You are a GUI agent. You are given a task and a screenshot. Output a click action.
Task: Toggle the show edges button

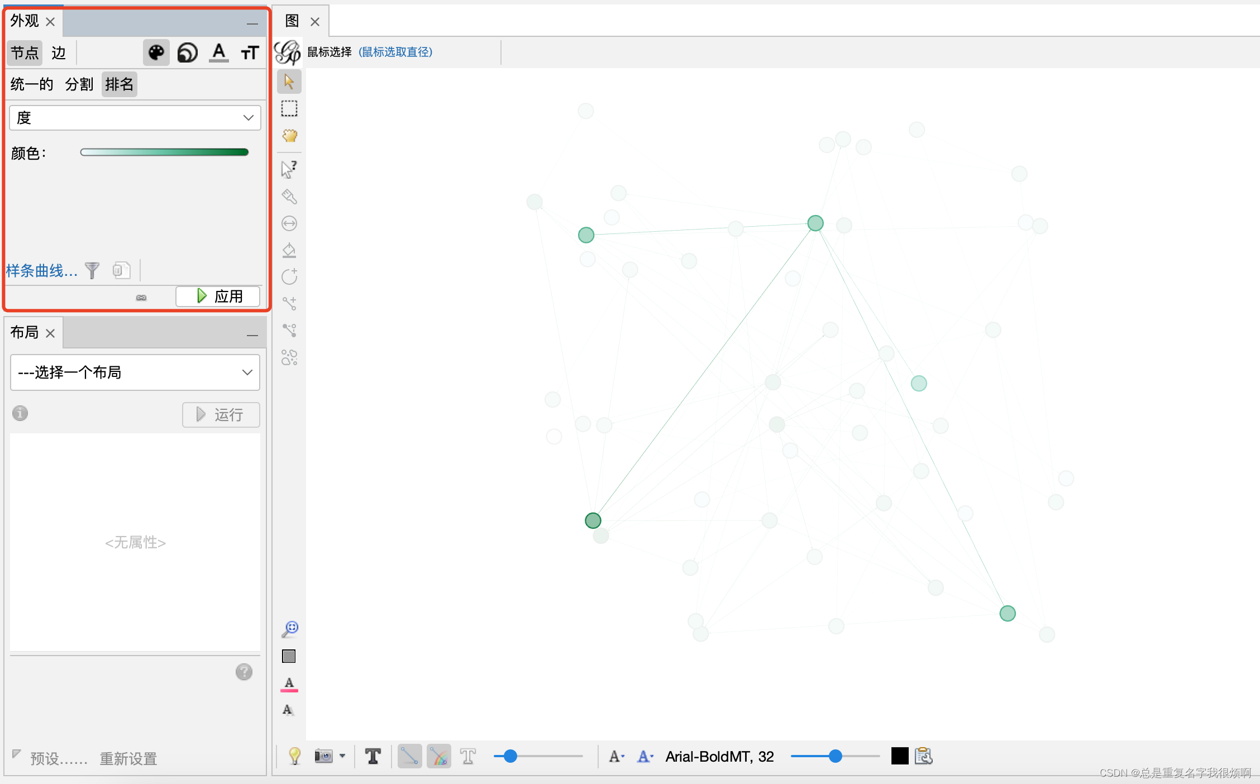409,756
